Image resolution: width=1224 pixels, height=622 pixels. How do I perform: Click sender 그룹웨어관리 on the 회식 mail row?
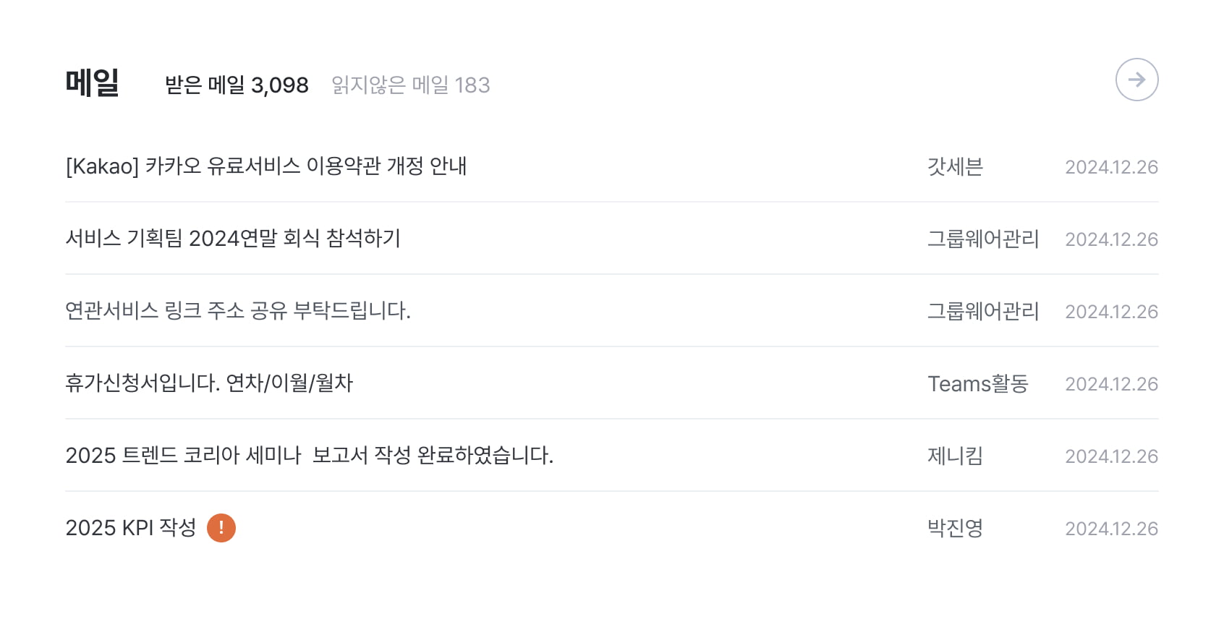983,239
